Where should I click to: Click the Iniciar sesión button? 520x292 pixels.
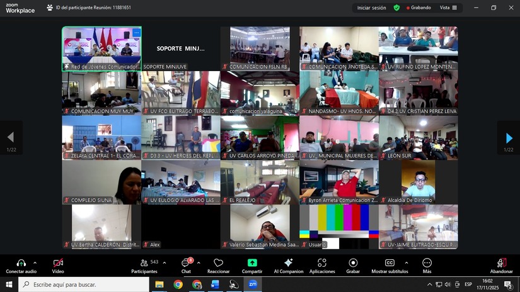click(371, 8)
